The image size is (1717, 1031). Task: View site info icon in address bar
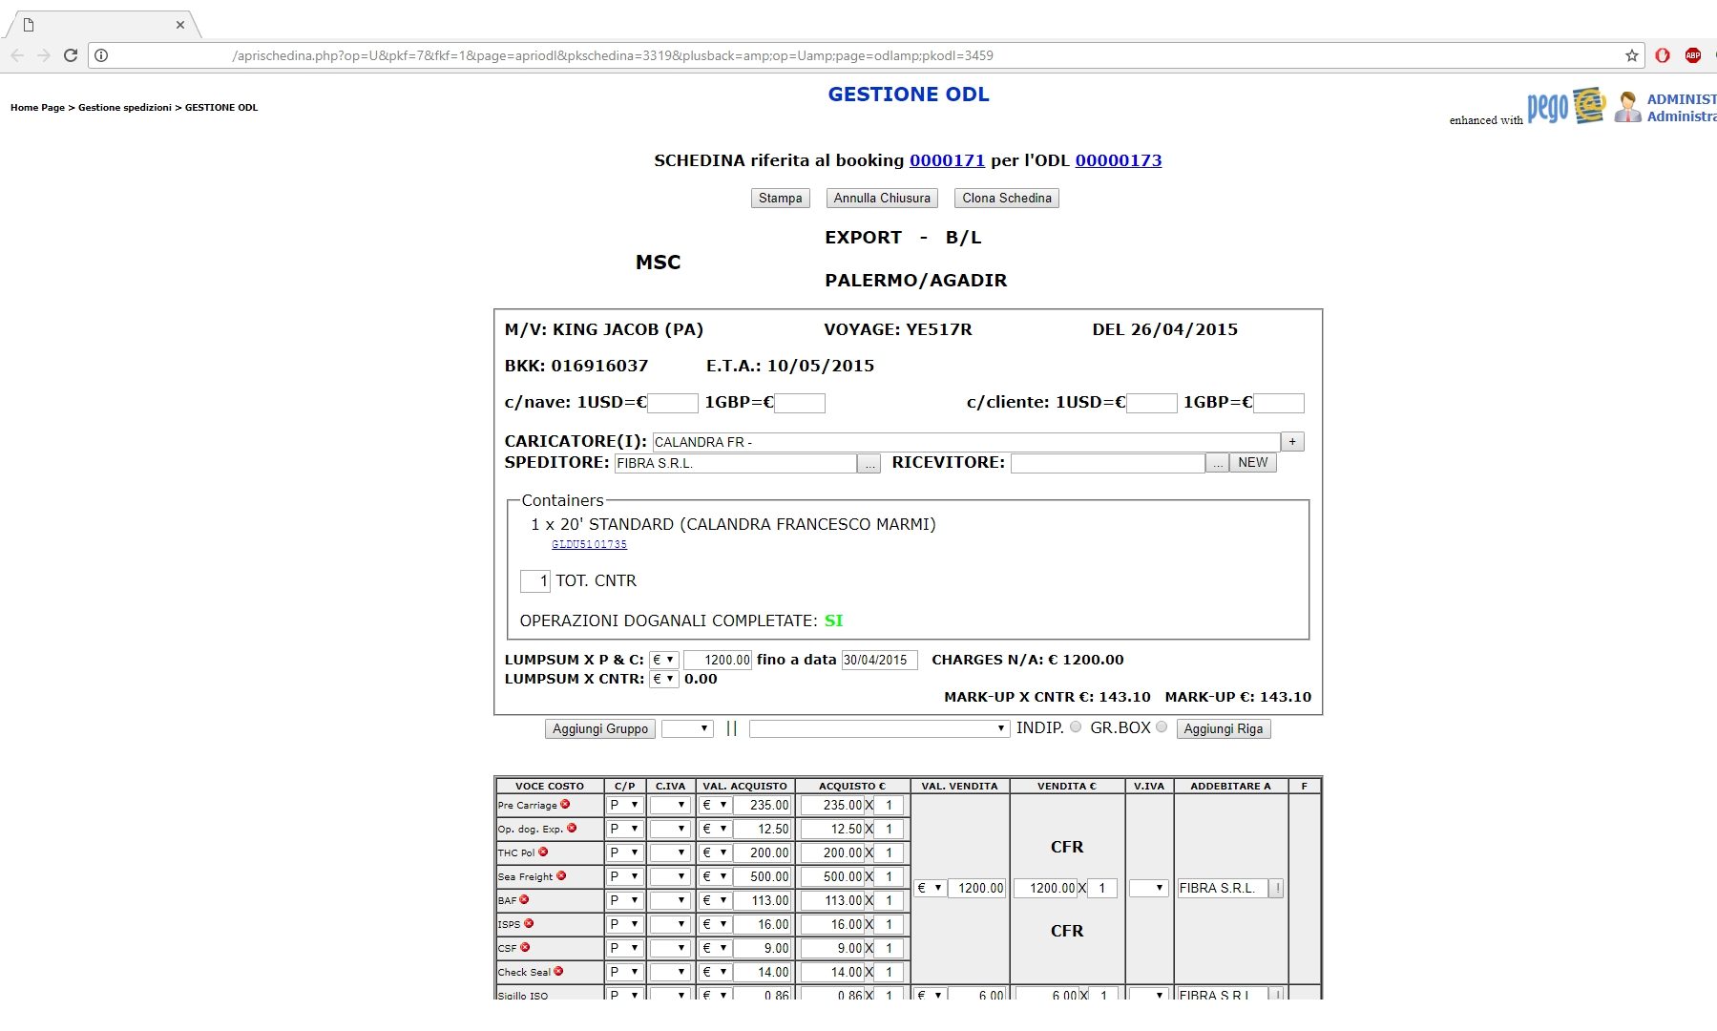click(101, 55)
